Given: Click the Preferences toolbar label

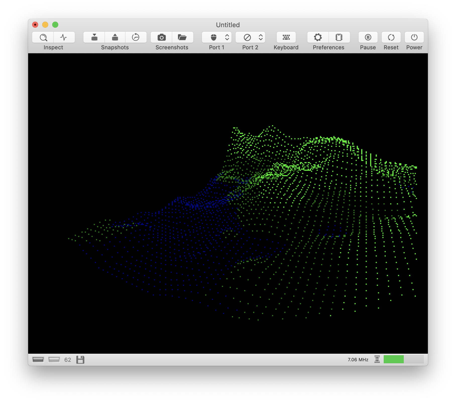Looking at the screenshot, I should [x=328, y=48].
